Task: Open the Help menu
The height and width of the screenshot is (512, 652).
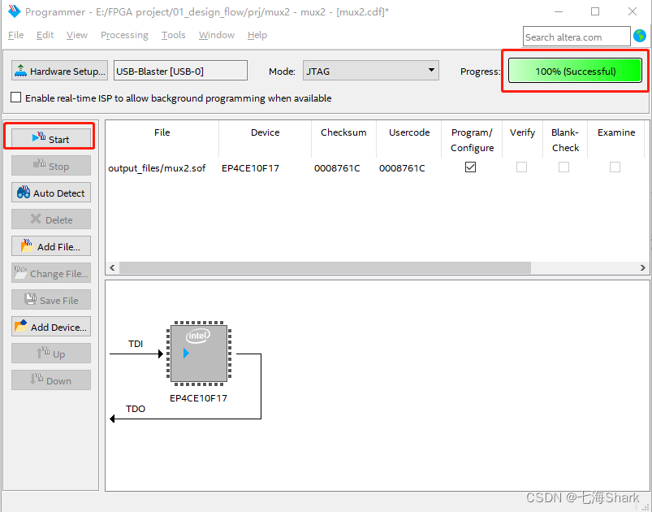Action: pos(257,35)
